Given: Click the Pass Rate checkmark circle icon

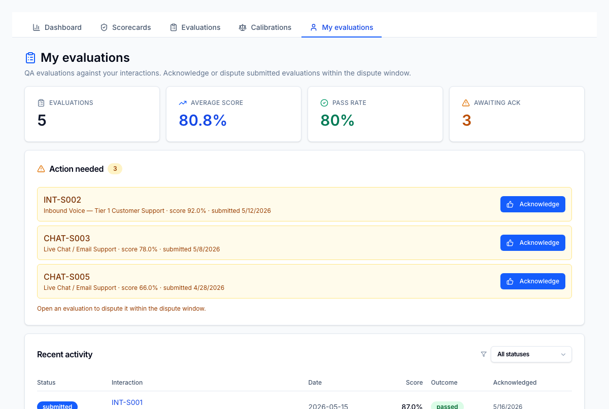Looking at the screenshot, I should [324, 103].
